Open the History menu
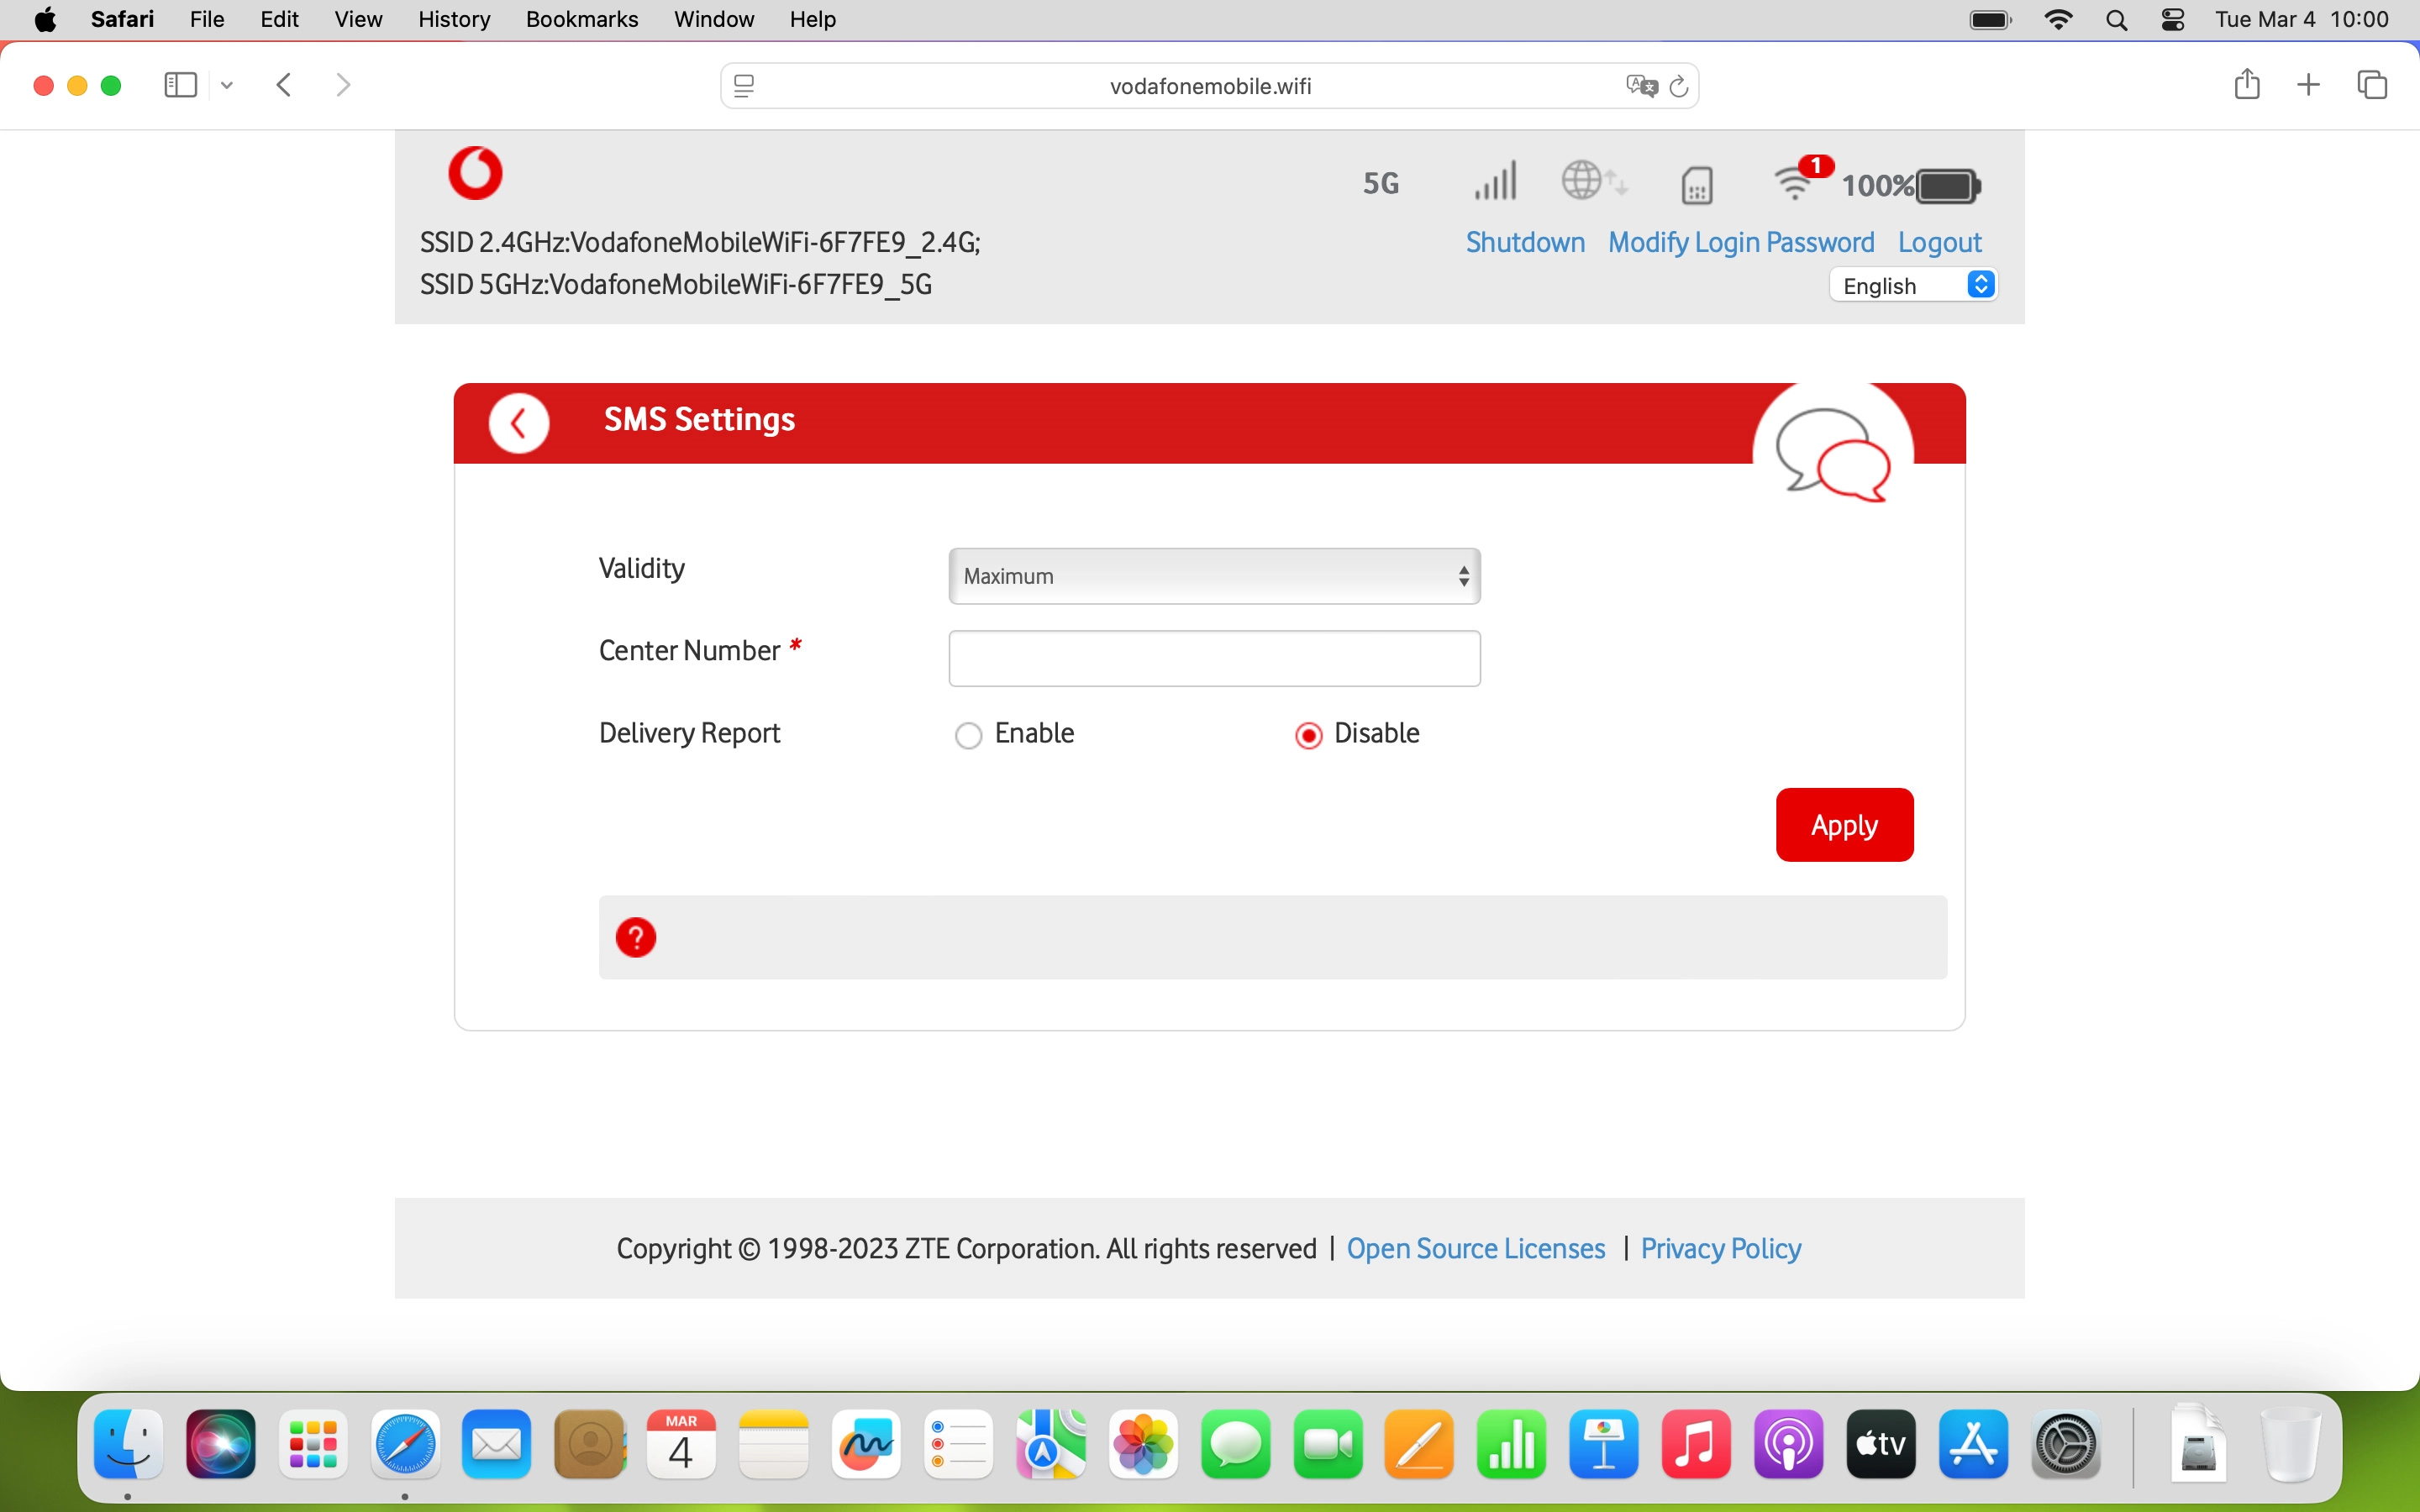 click(x=453, y=19)
